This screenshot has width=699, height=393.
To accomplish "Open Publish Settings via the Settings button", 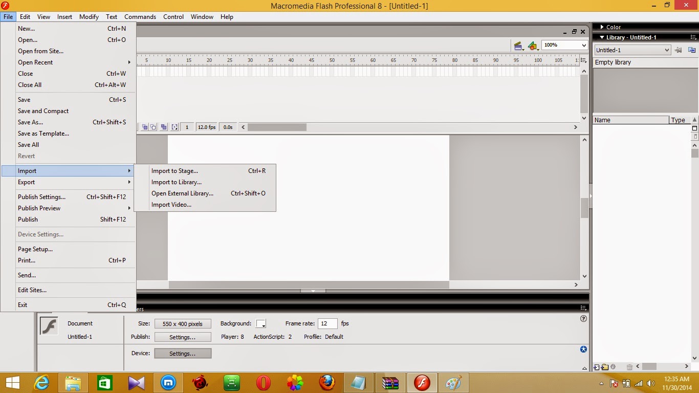I will coord(183,337).
